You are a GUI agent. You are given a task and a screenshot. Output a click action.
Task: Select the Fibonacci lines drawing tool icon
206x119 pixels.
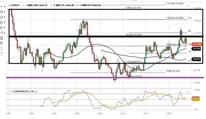click(x=1, y=12)
